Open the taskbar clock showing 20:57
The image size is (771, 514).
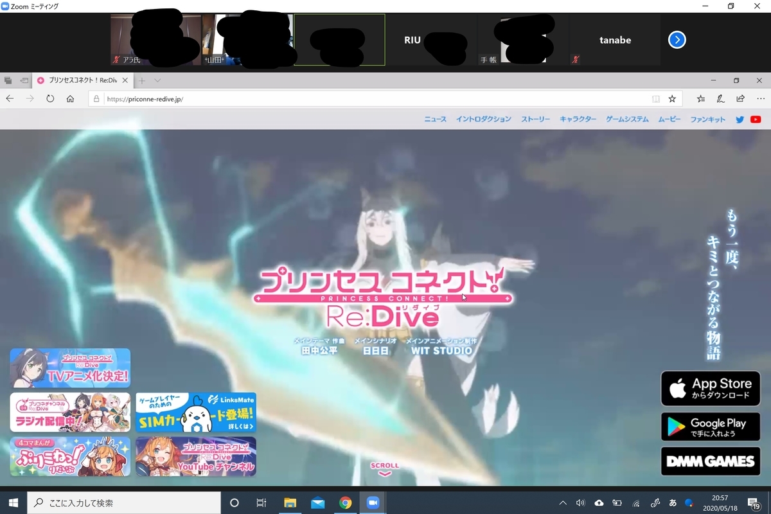(720, 502)
